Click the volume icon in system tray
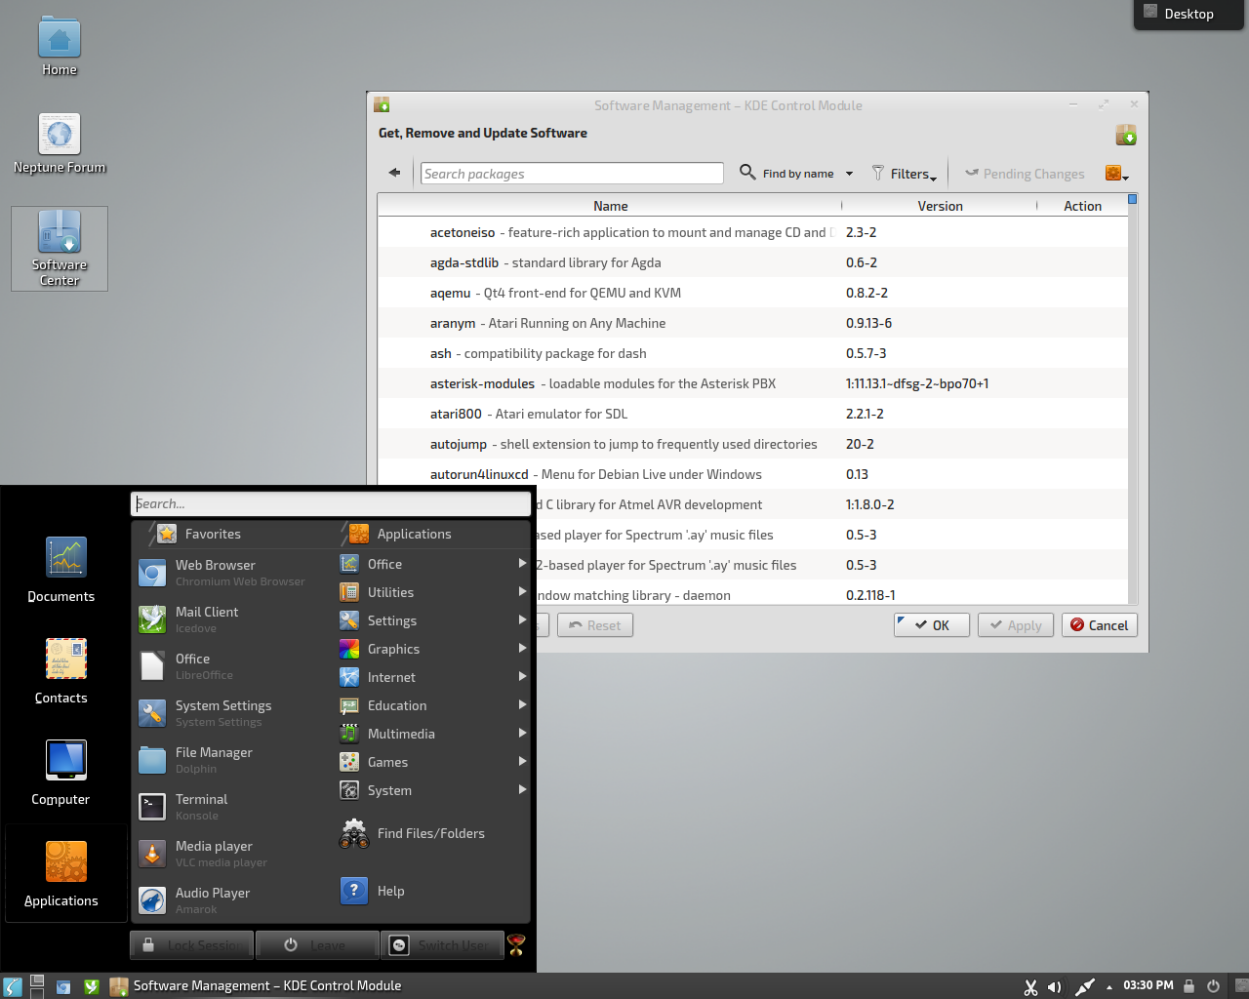Viewport: 1249px width, 999px height. click(x=1055, y=986)
